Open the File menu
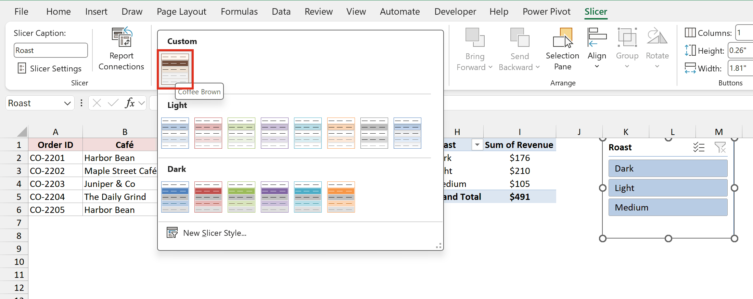Viewport: 753px width, 299px height. pos(21,12)
